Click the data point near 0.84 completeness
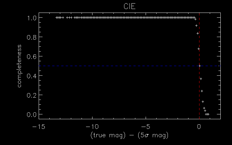This screenshot has width=232, height=145. 198,33
